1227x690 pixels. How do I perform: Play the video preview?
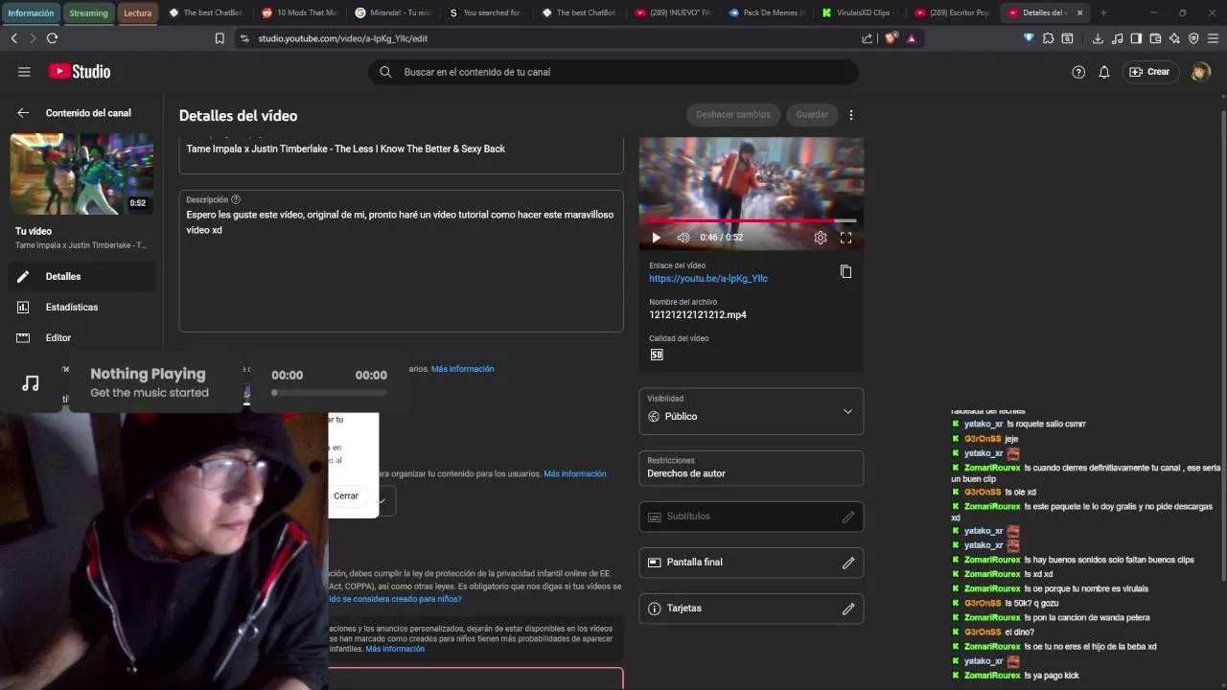point(657,238)
